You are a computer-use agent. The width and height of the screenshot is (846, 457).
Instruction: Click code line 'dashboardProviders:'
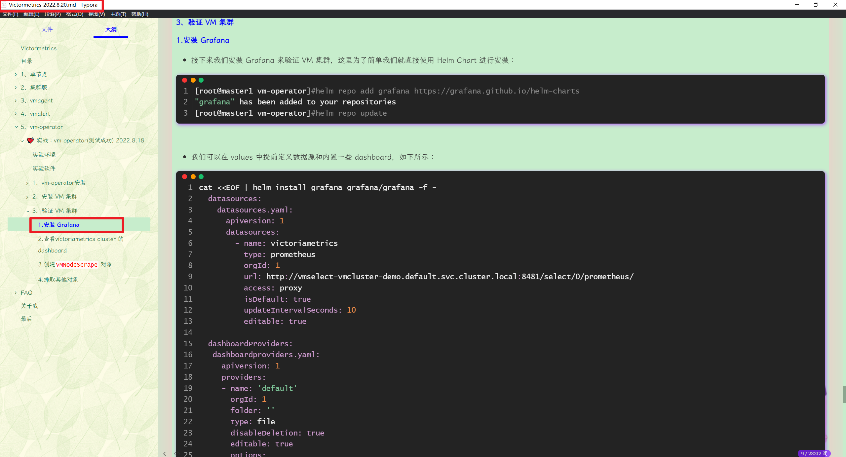pos(250,344)
